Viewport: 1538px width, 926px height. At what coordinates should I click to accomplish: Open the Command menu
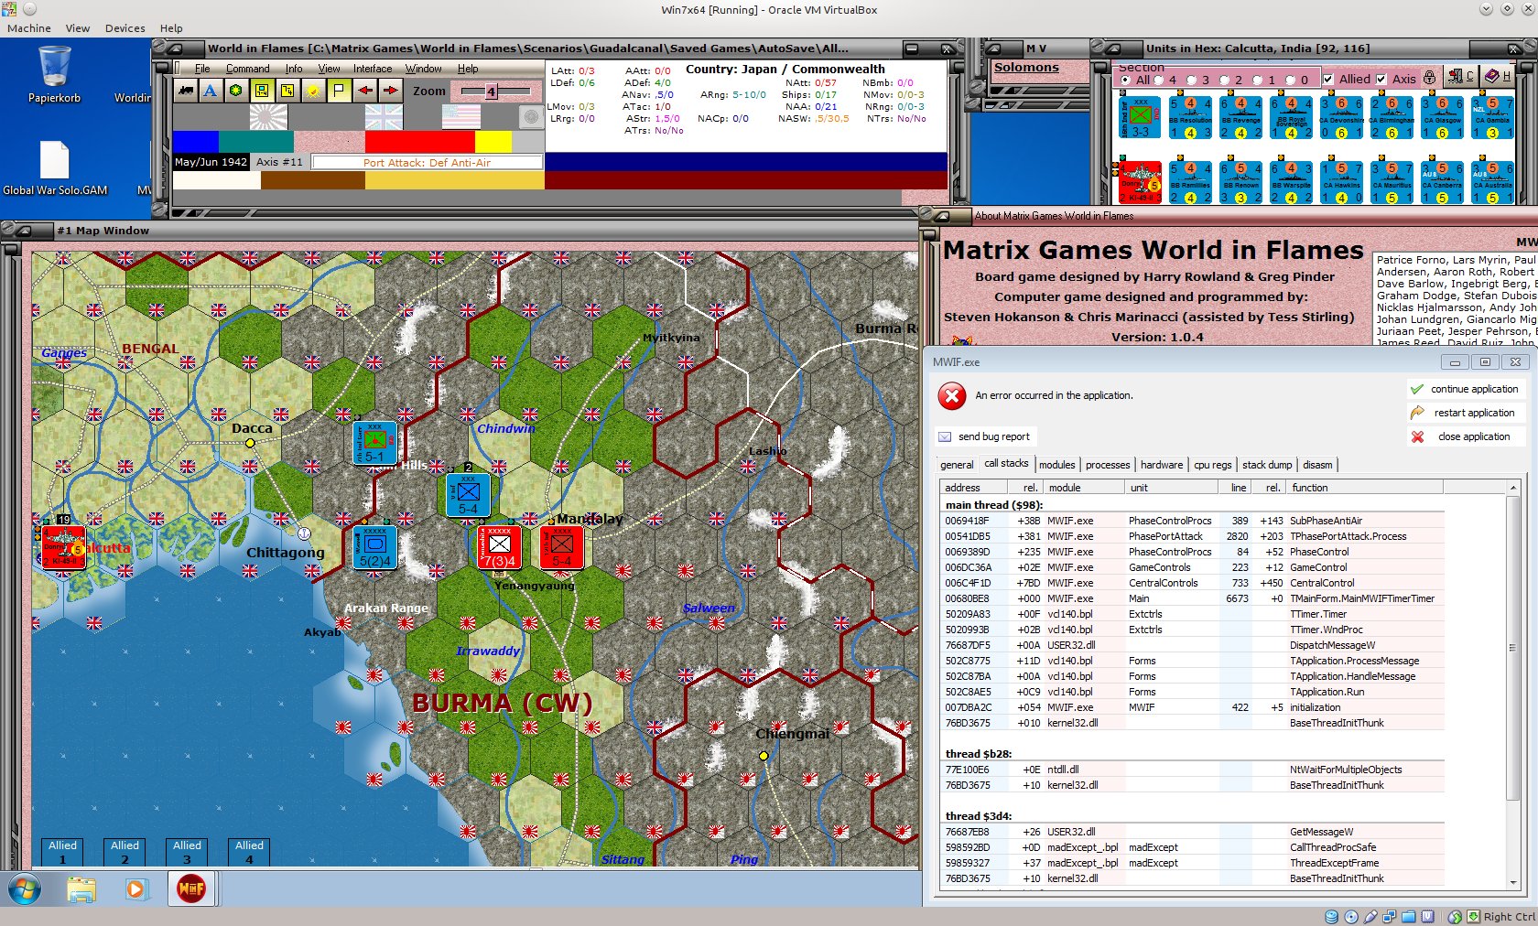[x=247, y=69]
